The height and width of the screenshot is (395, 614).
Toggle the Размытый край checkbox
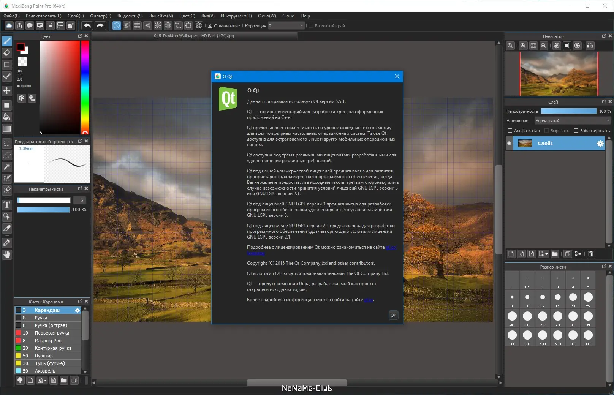tap(311, 26)
